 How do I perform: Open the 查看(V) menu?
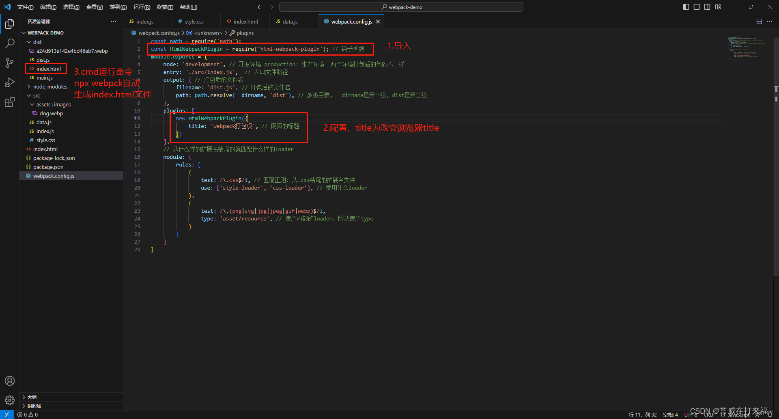click(94, 7)
